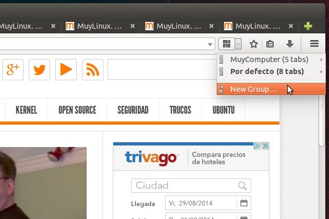Expand the tab groups dropdown arrow
This screenshot has width=329, height=219.
238,44
